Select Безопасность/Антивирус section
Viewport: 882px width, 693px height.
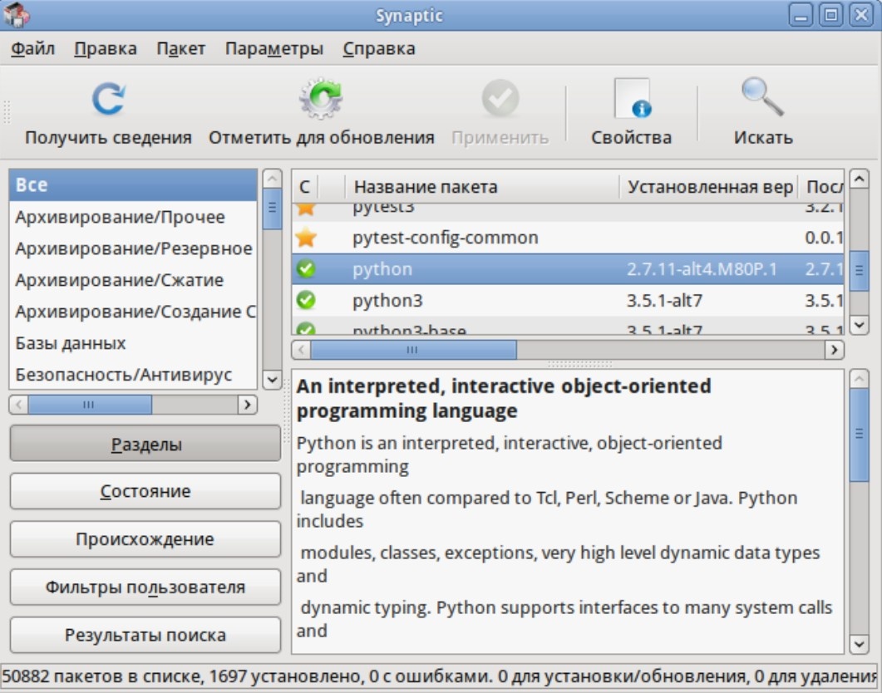pos(133,374)
